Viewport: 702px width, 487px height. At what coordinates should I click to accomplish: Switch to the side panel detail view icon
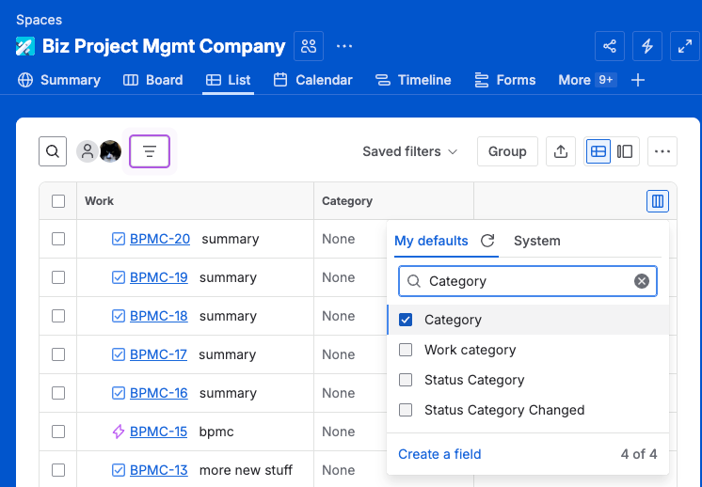[x=625, y=151]
